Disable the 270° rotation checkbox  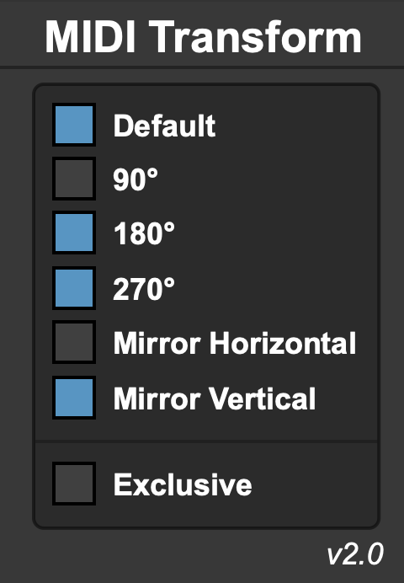[74, 288]
